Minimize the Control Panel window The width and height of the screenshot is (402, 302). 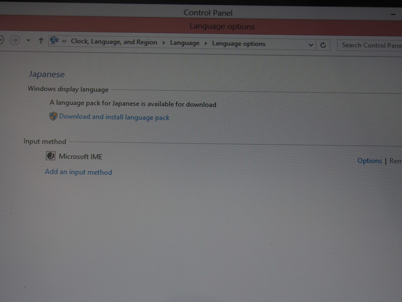click(393, 14)
